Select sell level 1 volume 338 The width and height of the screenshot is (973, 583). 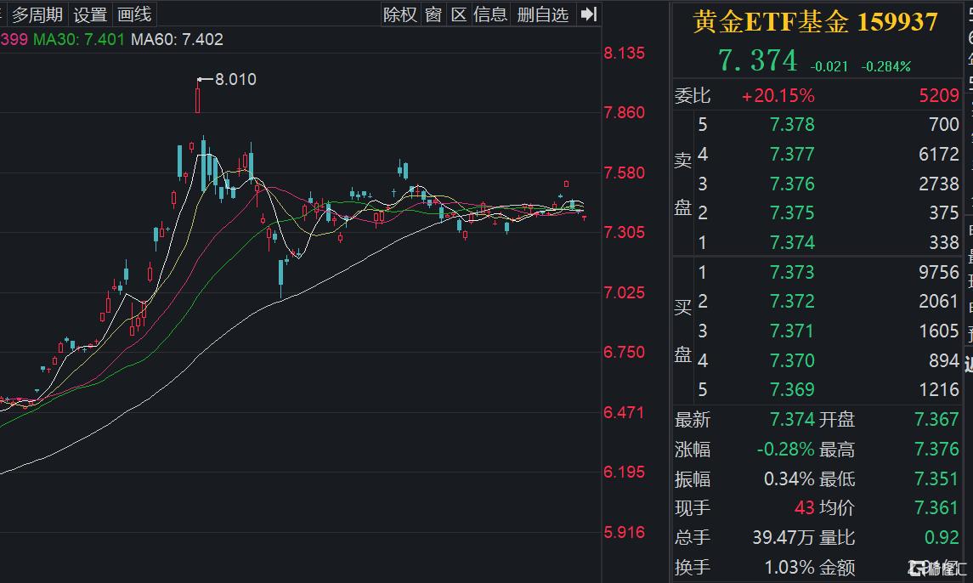[x=944, y=242]
